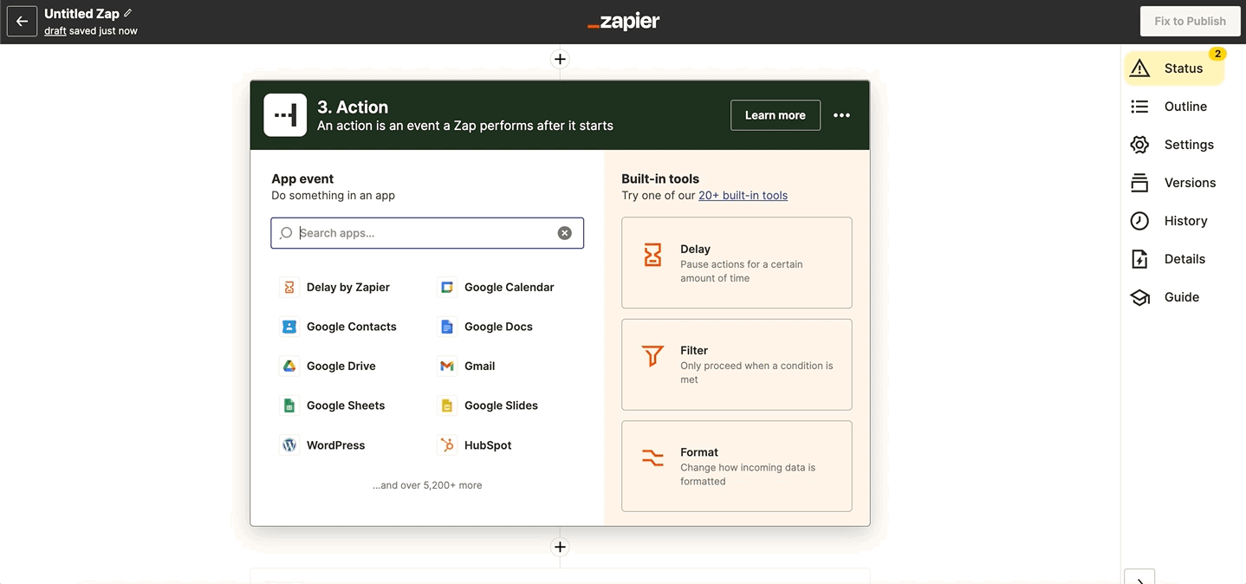Choose the Format built-in tool card
Screen dimensions: 1246x584
pos(737,466)
